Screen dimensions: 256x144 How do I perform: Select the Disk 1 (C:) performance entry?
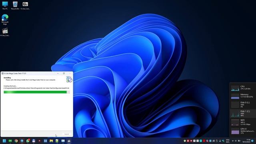(x=243, y=113)
